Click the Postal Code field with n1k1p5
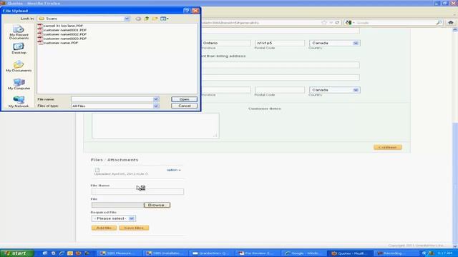 click(280, 43)
